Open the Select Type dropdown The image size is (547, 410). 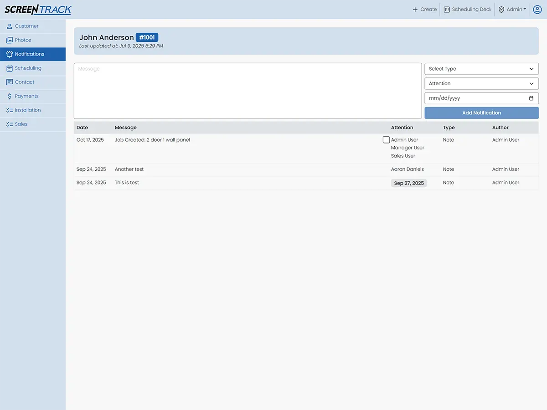[481, 69]
